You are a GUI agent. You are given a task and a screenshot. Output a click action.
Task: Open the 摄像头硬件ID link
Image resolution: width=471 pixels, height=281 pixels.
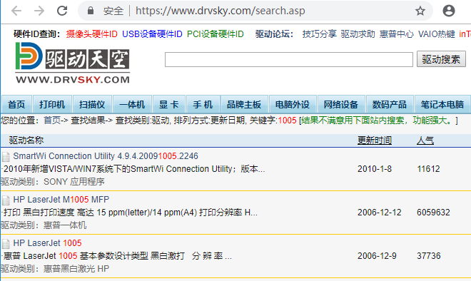pos(91,34)
